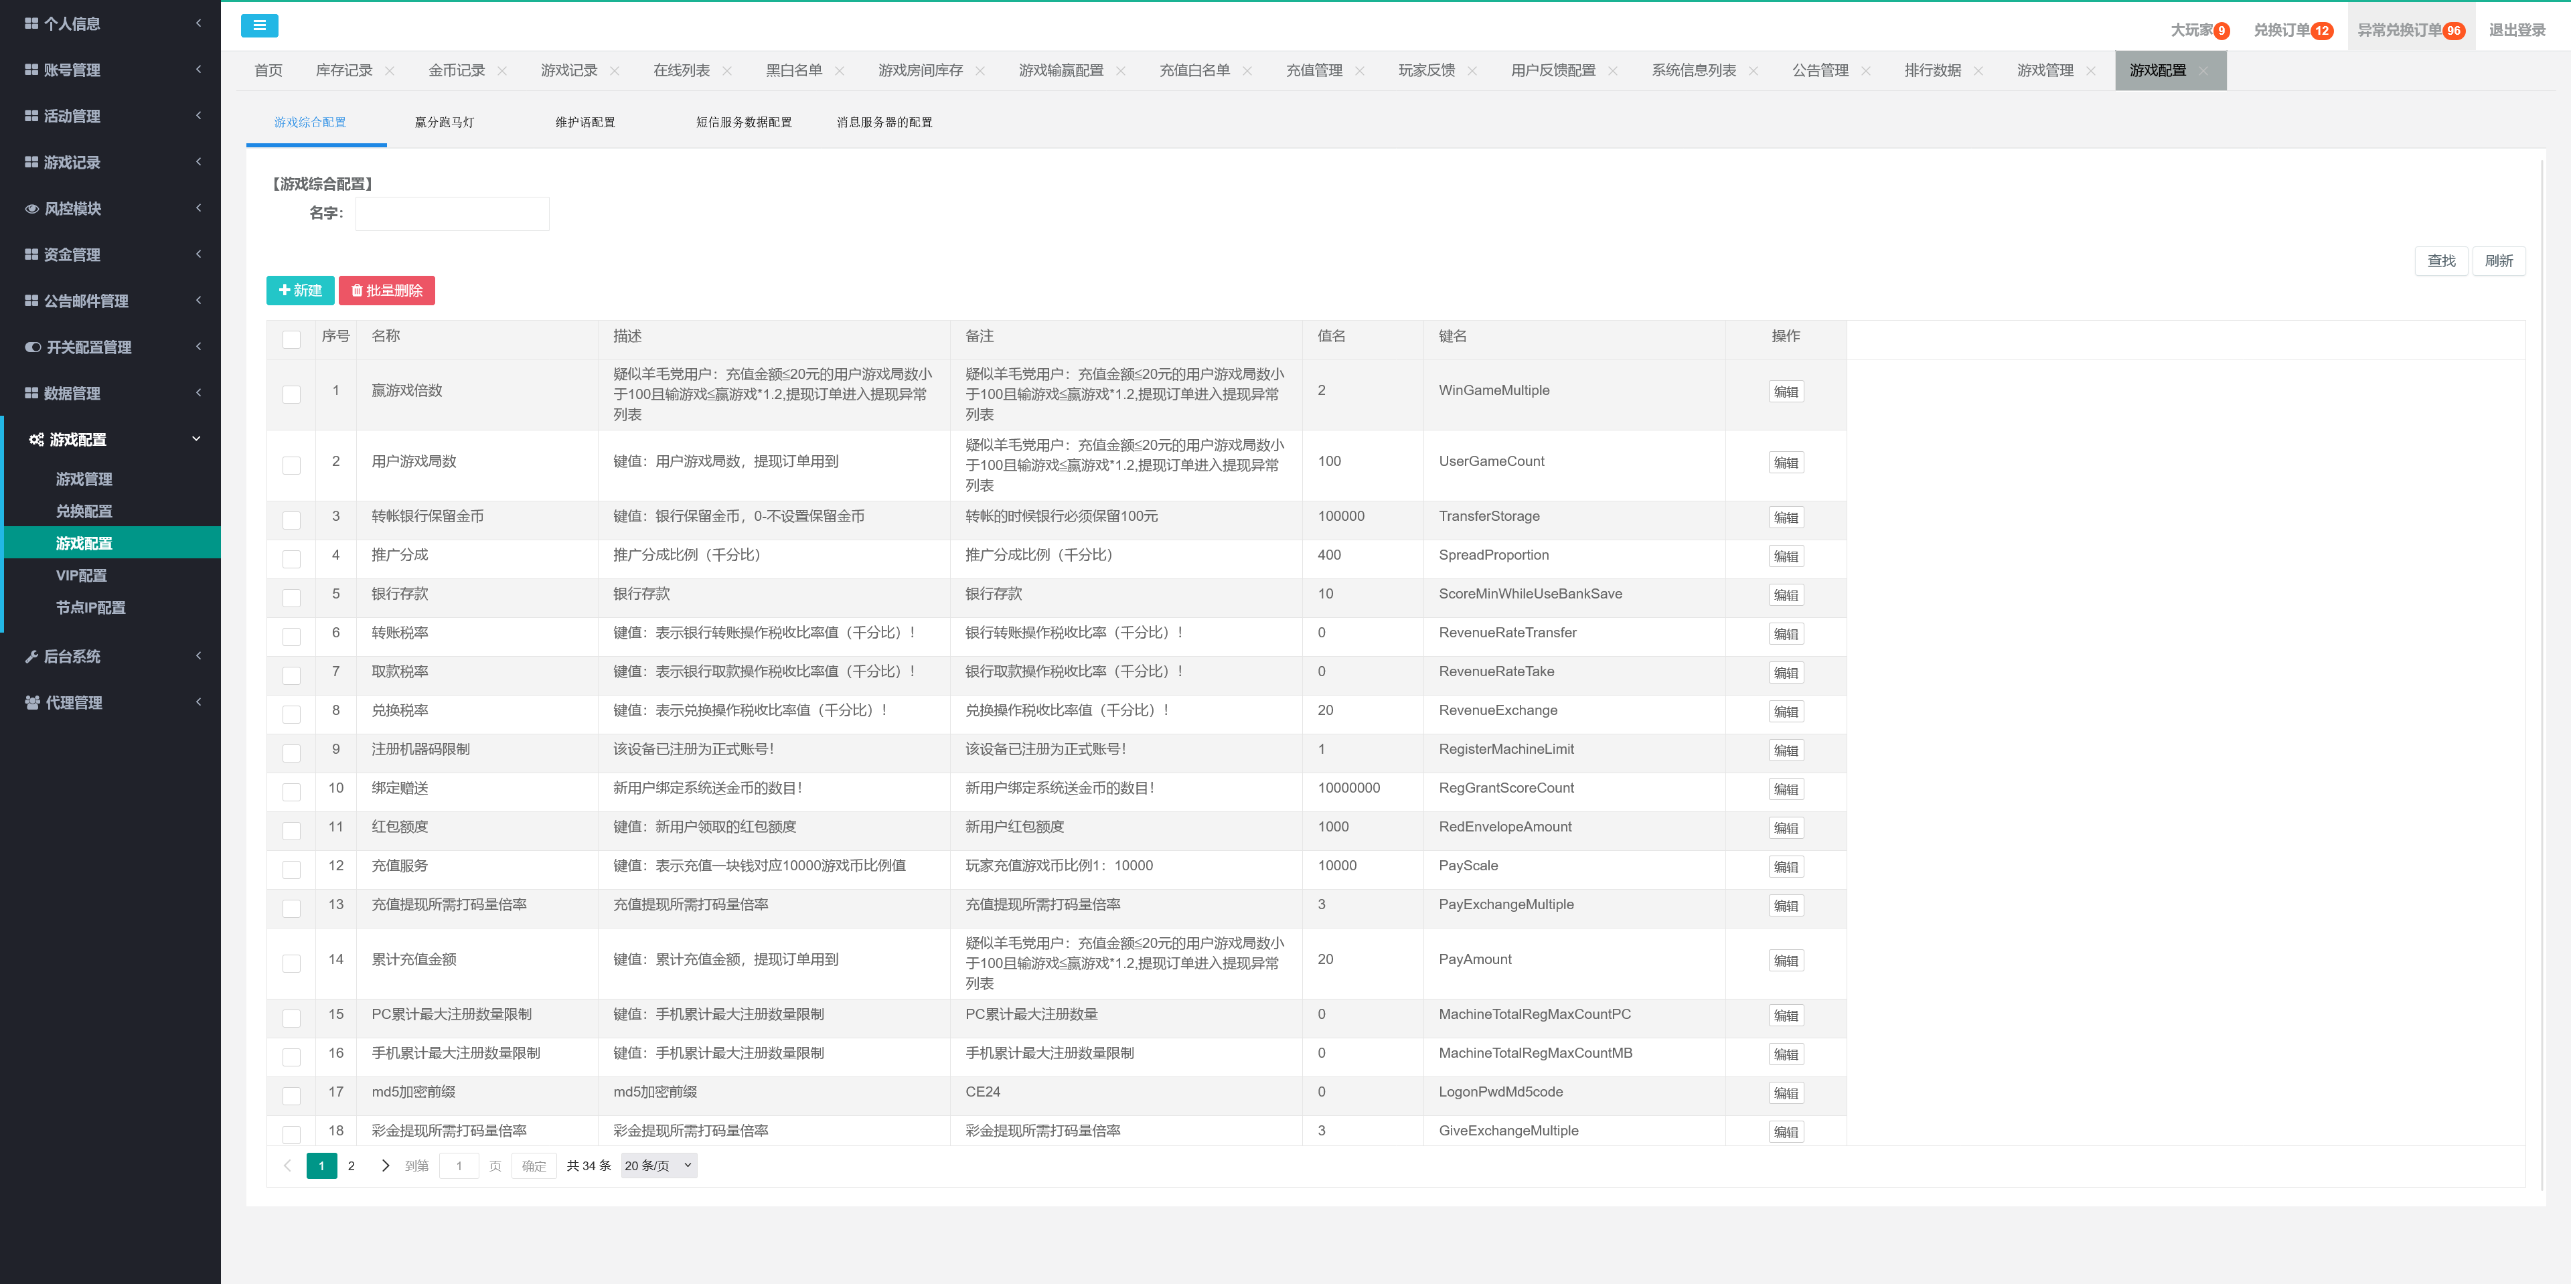Screen dimensions: 2571x1284
Task: Open the 充值管理 page tab
Action: pyautogui.click(x=1314, y=71)
